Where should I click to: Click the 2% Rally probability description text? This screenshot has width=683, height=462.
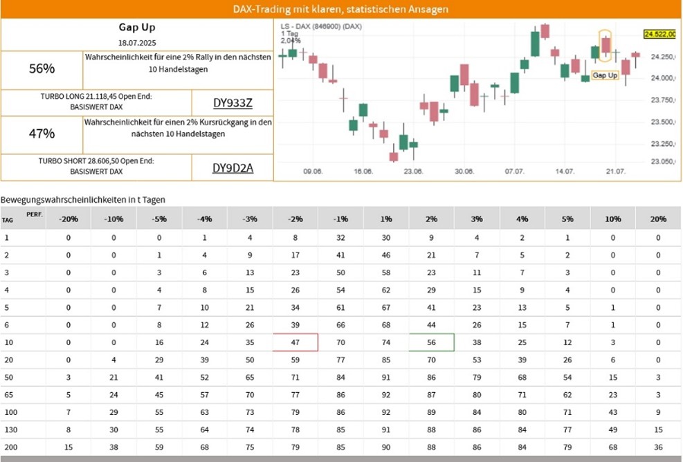pyautogui.click(x=178, y=63)
